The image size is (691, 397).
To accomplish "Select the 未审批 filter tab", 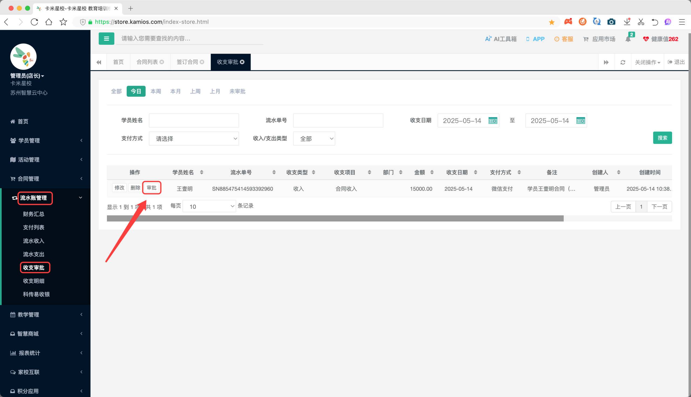I will click(x=237, y=91).
